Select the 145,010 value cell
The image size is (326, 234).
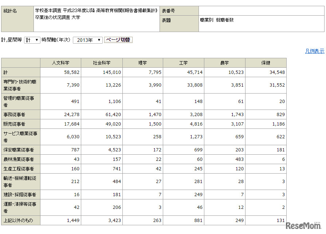point(102,72)
